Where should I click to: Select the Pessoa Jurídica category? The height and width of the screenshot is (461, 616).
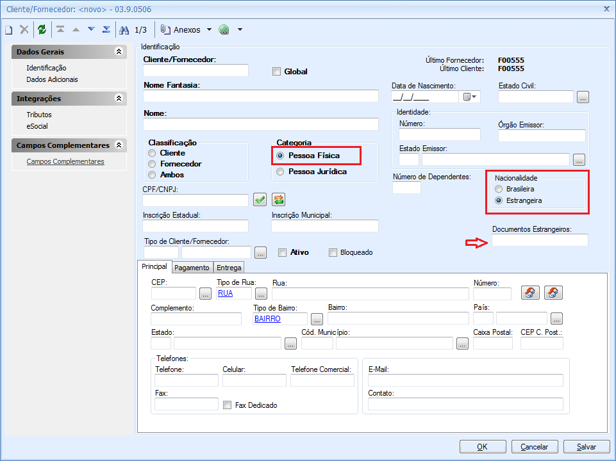(280, 172)
